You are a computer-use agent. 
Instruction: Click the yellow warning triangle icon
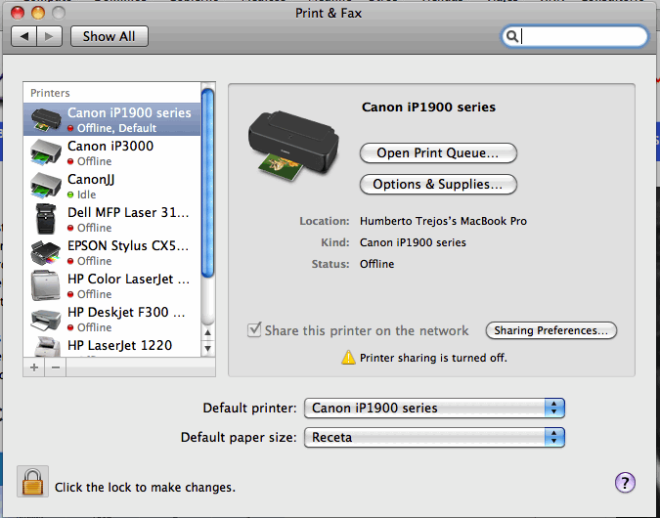pyautogui.click(x=348, y=358)
